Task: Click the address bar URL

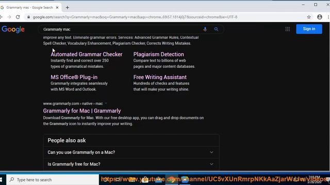Action: coord(135,17)
